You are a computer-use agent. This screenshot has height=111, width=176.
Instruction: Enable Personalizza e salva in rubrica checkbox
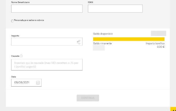point(12,21)
